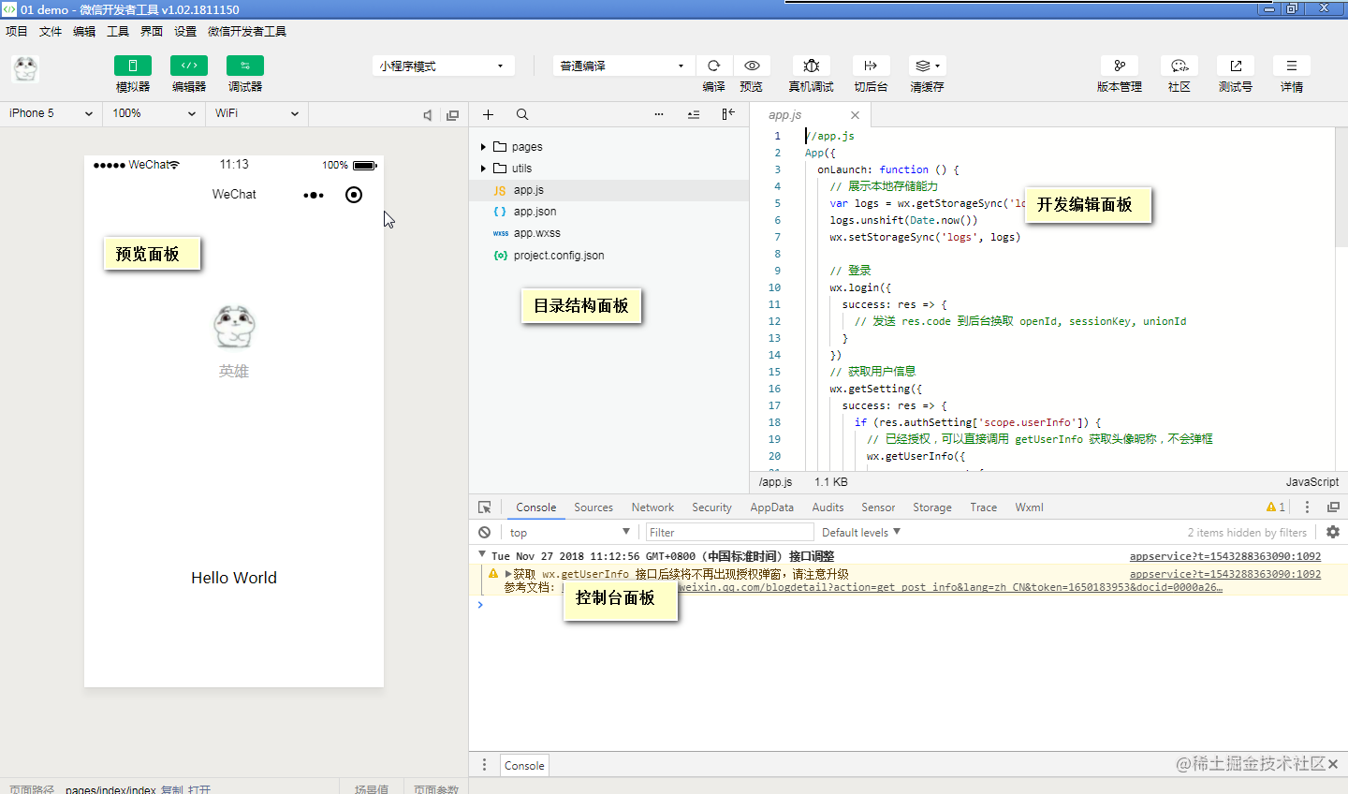Switch to the Wxml tab

(1029, 507)
